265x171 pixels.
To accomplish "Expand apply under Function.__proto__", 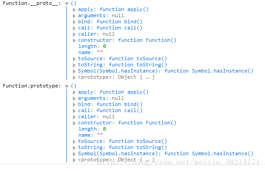I will point(74,10).
